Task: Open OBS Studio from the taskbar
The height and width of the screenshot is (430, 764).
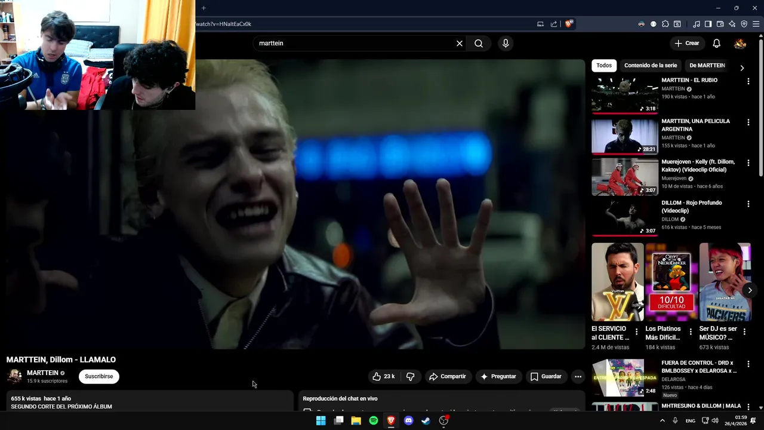Action: (x=443, y=420)
